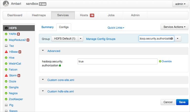Click the green lock icon beside authorization
The height and width of the screenshot is (112, 190).
(60, 66)
